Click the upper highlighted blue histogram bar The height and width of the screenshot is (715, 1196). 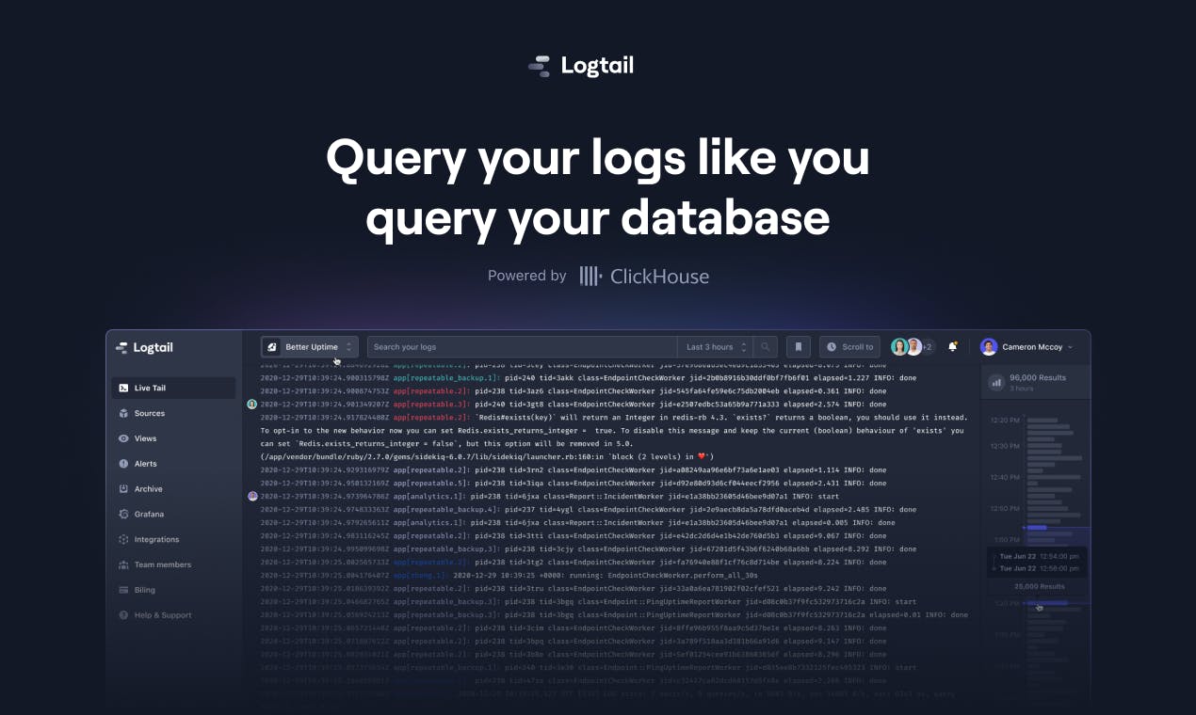(x=1037, y=528)
